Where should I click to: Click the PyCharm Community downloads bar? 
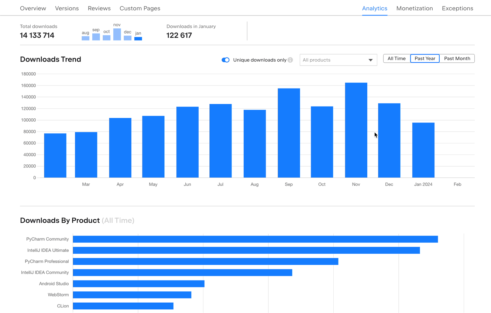click(255, 239)
